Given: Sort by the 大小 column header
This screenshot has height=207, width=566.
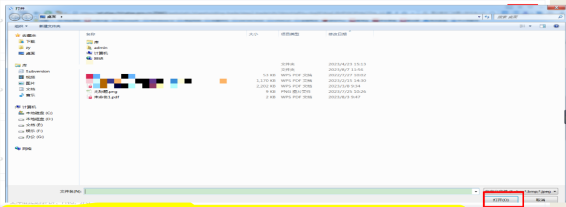Looking at the screenshot, I should 253,34.
